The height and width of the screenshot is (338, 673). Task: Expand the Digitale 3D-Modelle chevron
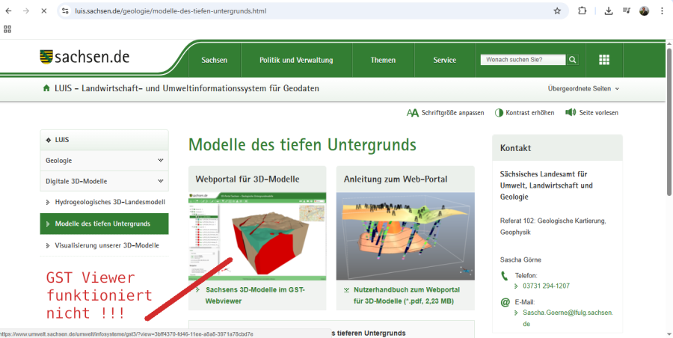[160, 181]
